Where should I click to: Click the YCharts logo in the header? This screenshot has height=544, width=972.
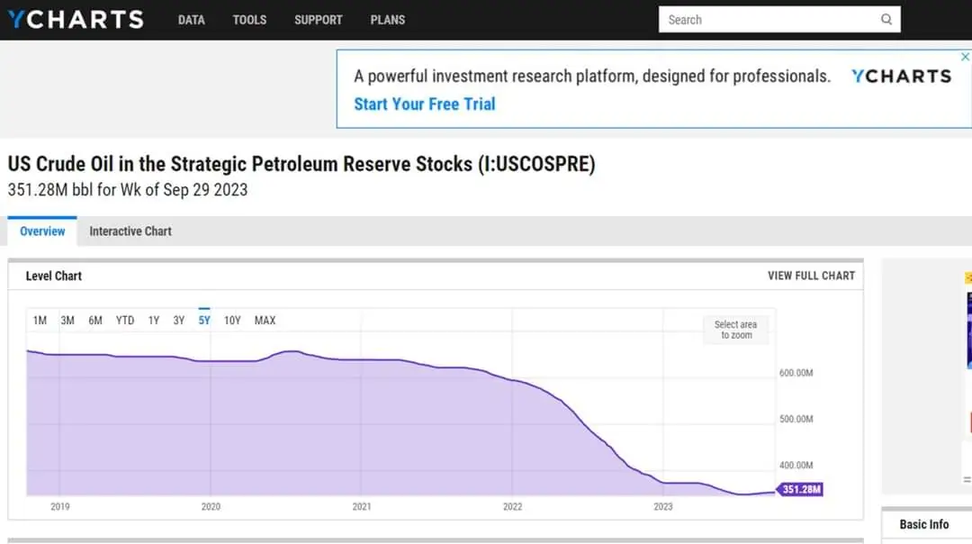click(76, 19)
